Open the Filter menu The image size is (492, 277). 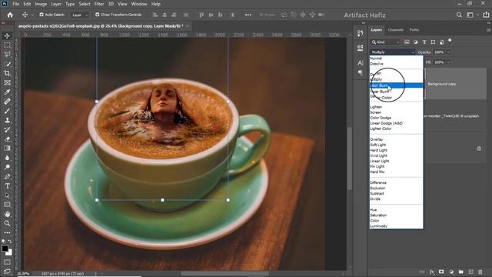(x=99, y=4)
